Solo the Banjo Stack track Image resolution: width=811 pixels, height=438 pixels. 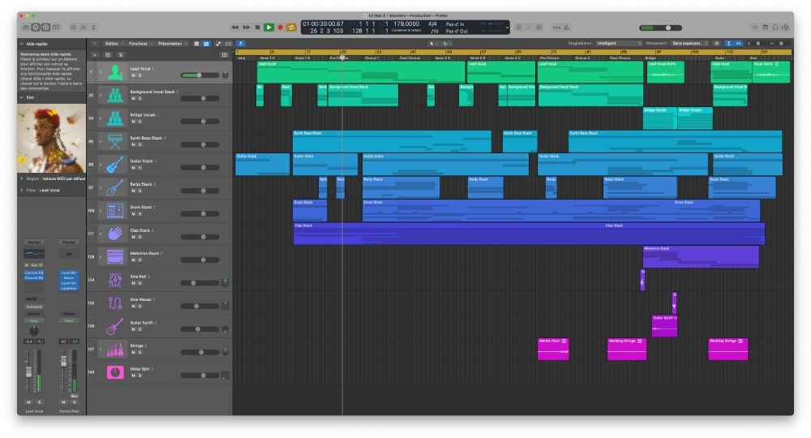tap(138, 191)
